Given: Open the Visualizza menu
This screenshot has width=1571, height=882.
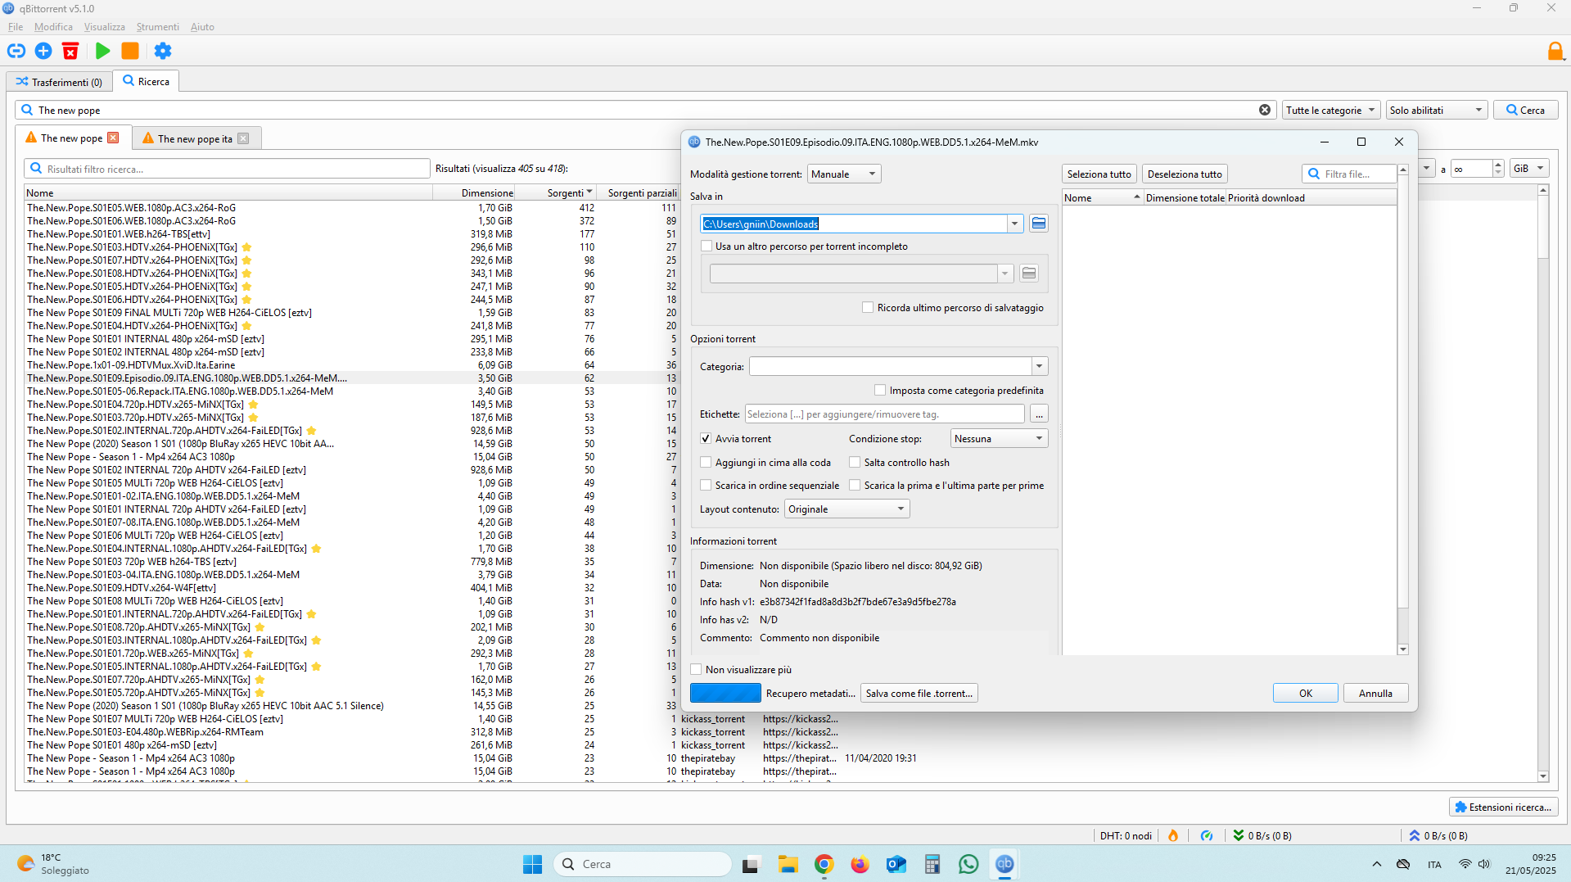Looking at the screenshot, I should (x=105, y=27).
